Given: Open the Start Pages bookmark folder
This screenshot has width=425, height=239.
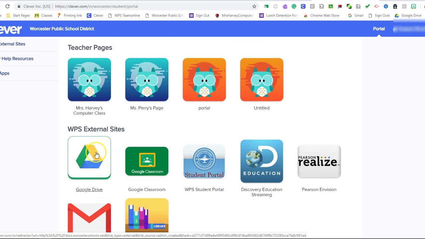Looking at the screenshot, I should (18, 15).
